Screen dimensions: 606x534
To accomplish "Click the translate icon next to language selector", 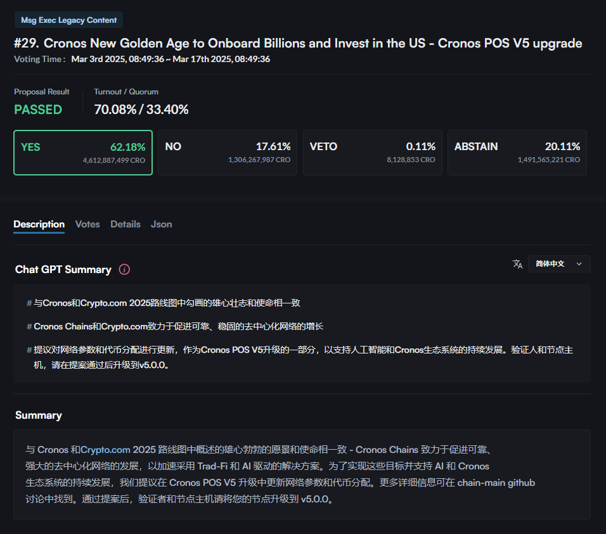I will click(517, 264).
